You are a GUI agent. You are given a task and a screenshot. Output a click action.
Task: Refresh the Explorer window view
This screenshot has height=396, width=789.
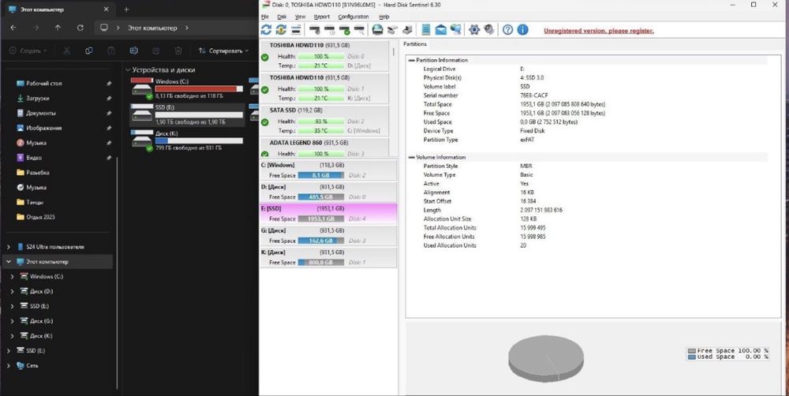(80, 28)
